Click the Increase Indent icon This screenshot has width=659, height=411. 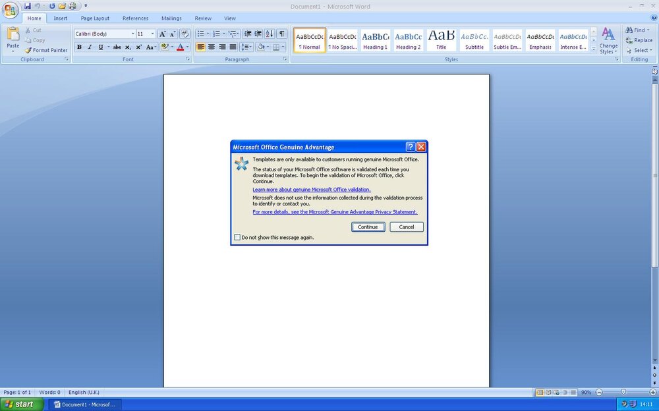[258, 34]
